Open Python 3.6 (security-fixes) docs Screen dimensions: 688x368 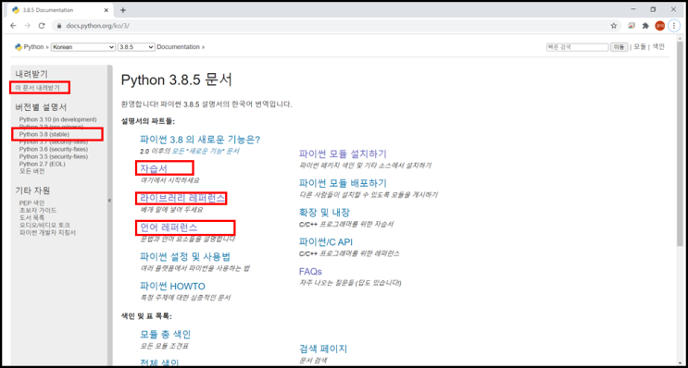click(54, 149)
